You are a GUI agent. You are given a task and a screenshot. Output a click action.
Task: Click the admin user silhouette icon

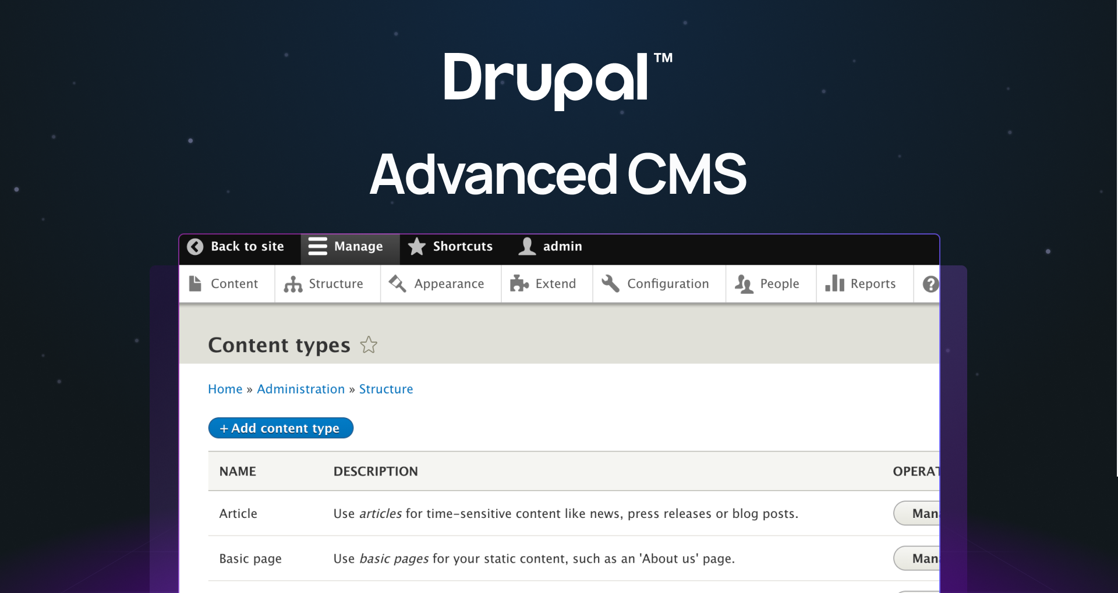528,247
